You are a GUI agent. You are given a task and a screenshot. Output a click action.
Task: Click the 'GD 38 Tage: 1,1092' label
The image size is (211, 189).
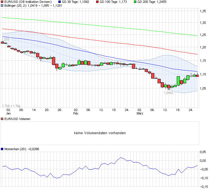76,2
